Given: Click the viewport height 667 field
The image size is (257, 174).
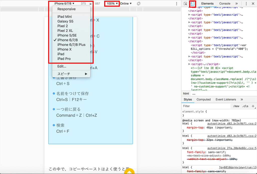Looking at the screenshot, I should (x=98, y=3).
